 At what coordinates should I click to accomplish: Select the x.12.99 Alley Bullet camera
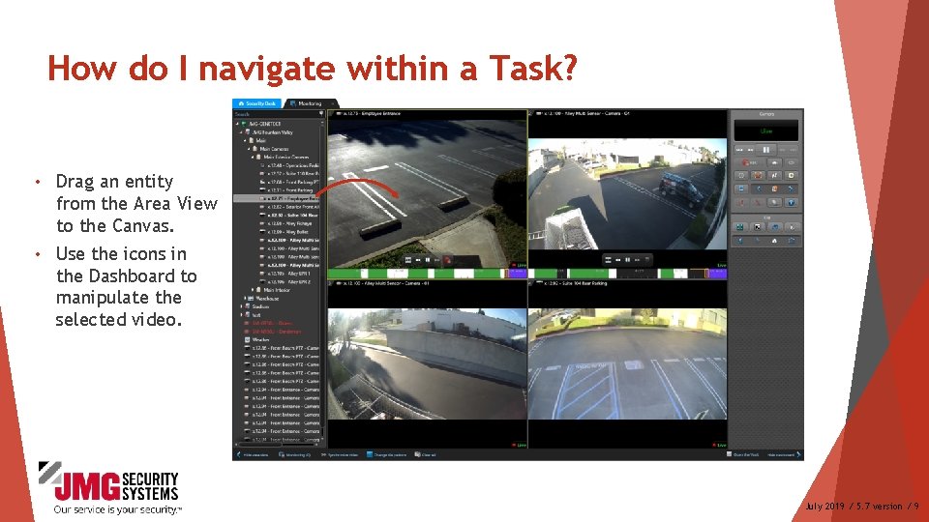[285, 232]
